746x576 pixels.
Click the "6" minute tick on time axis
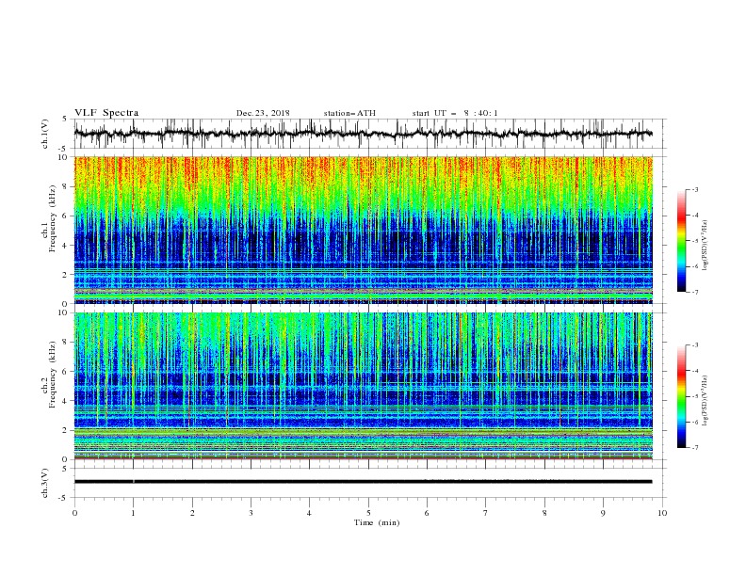coord(427,513)
